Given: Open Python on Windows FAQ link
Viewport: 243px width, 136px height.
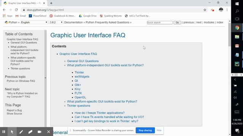Looking at the screenshot, I should [21, 81].
